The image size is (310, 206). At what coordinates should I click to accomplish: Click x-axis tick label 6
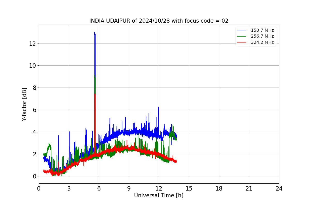pos(99,188)
